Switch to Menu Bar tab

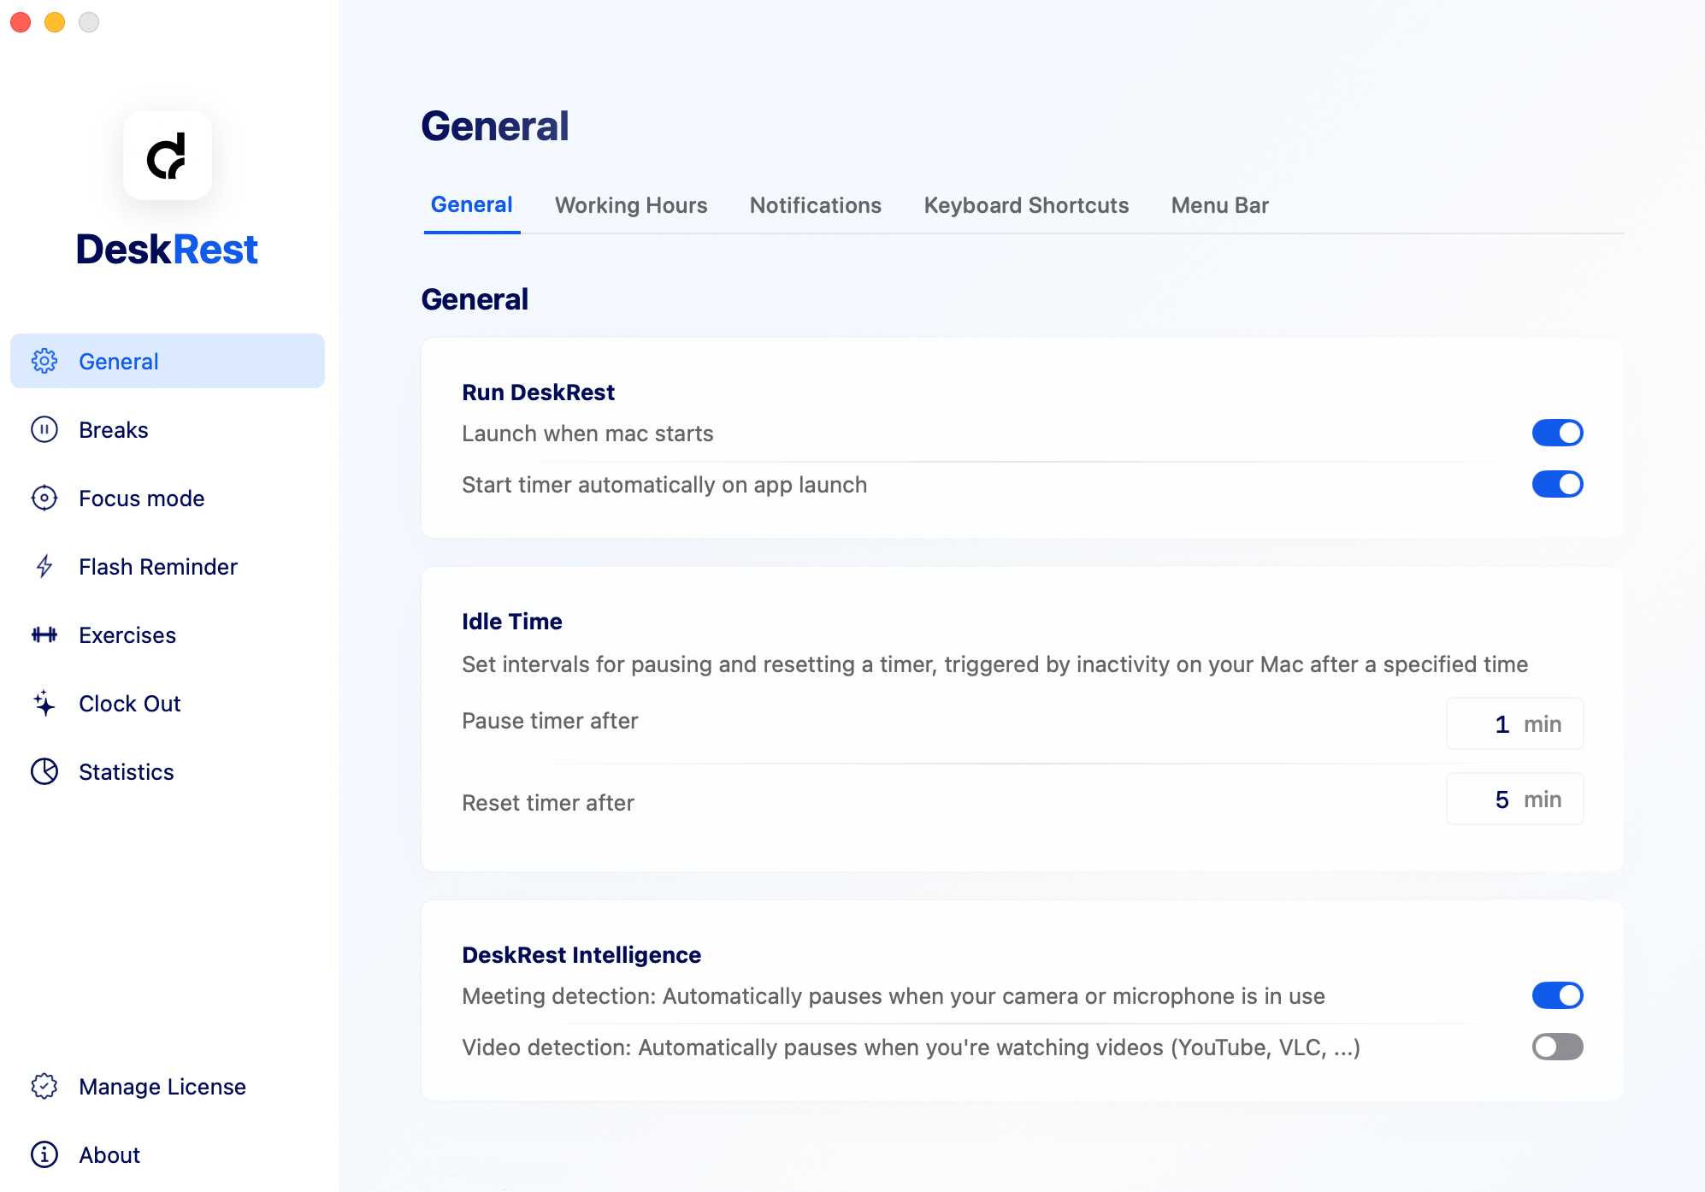1220,205
